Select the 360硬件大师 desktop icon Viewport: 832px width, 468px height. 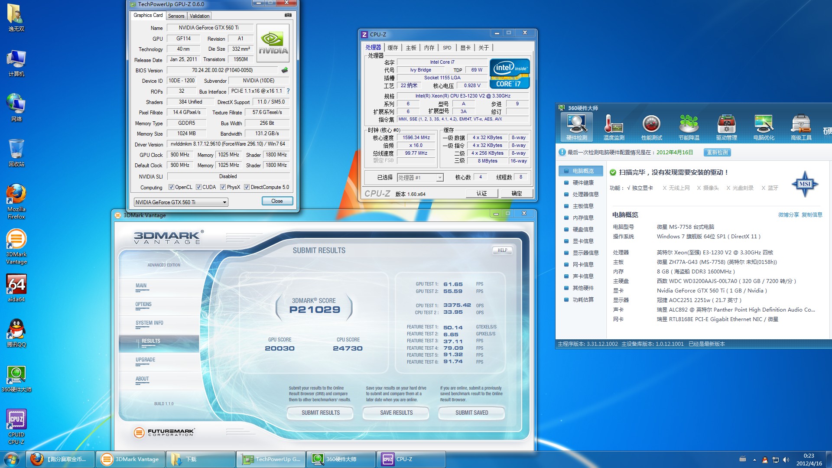coord(16,378)
